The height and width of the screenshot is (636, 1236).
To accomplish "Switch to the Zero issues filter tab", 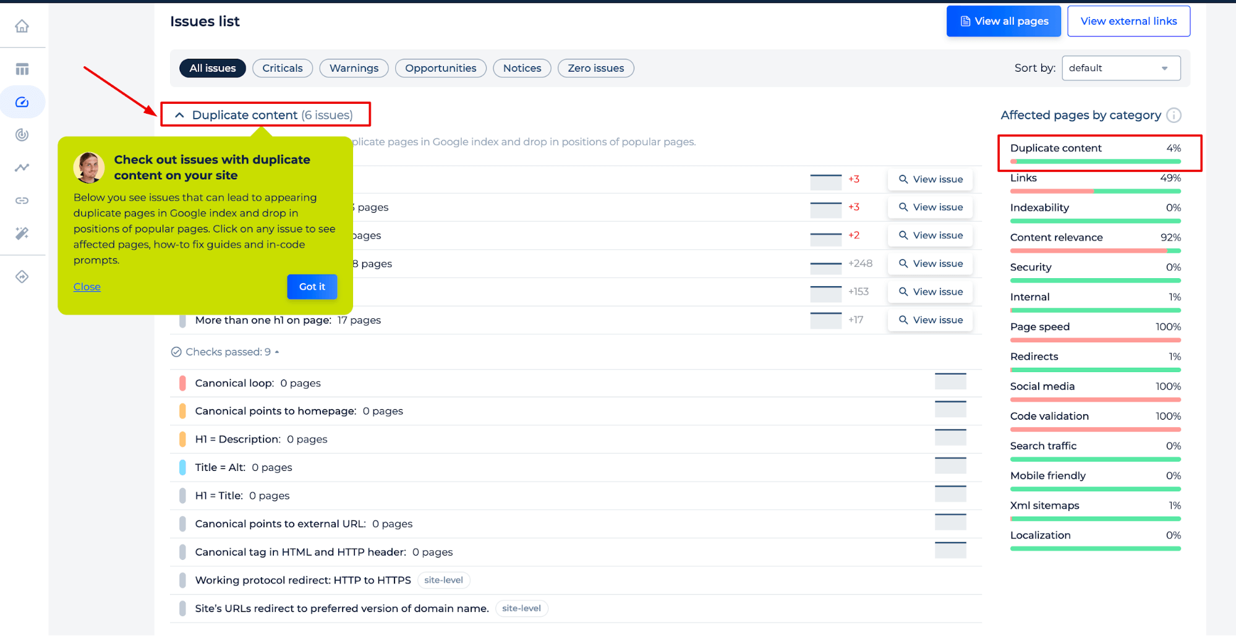I will coord(595,68).
